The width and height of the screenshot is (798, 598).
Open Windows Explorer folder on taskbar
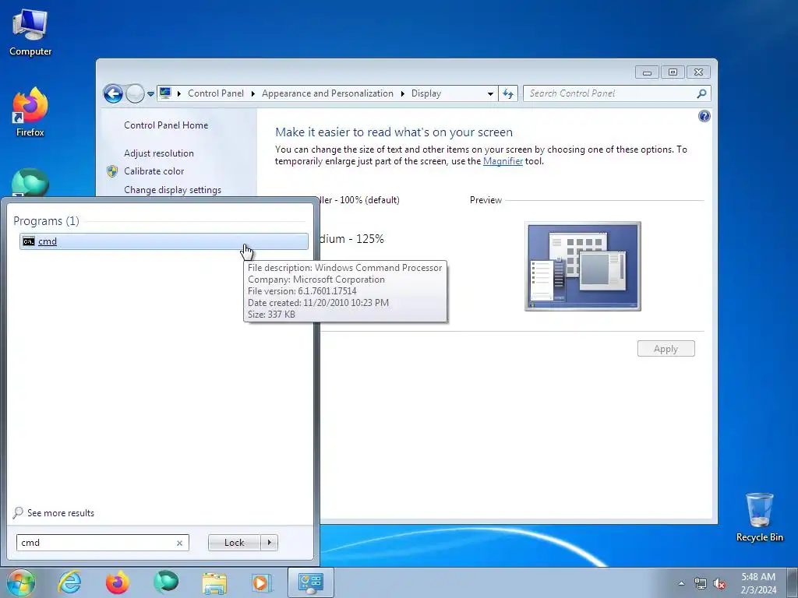[214, 582]
